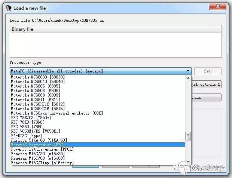The width and height of the screenshot is (232, 178).
Task: Choose Motorola MC6809 [6809]
Action: (x=98, y=95)
